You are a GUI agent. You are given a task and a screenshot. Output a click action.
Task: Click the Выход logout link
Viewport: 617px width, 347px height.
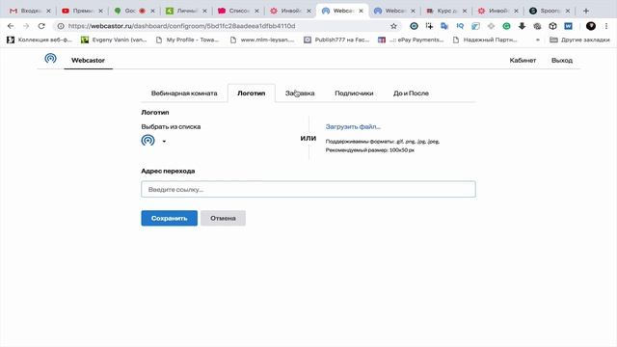[x=562, y=60]
